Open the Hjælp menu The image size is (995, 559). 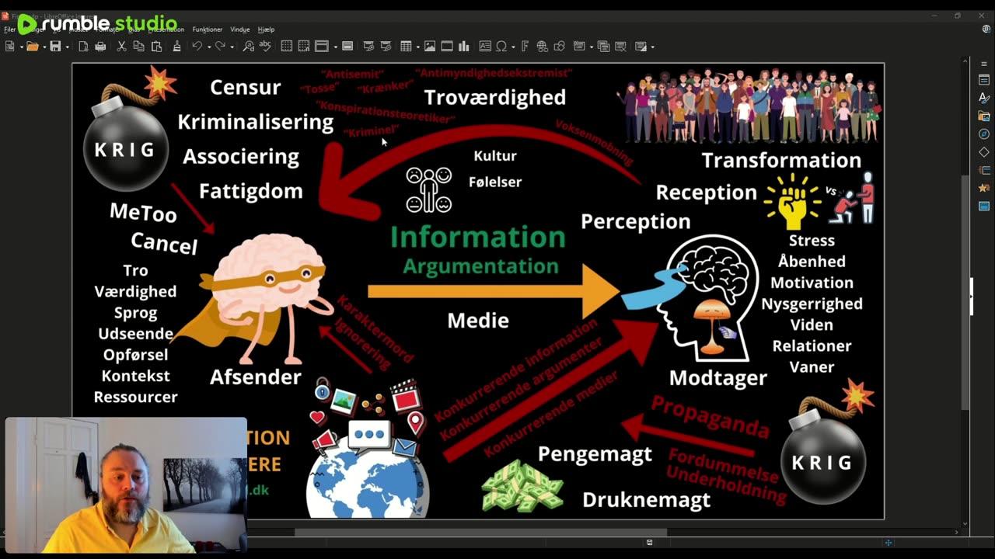(x=266, y=30)
